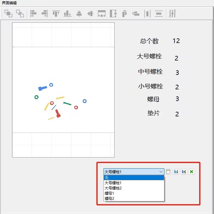Image resolution: width=214 pixels, height=214 pixels.
Task: Save the layout with the floppy icon
Action: (x=176, y=172)
